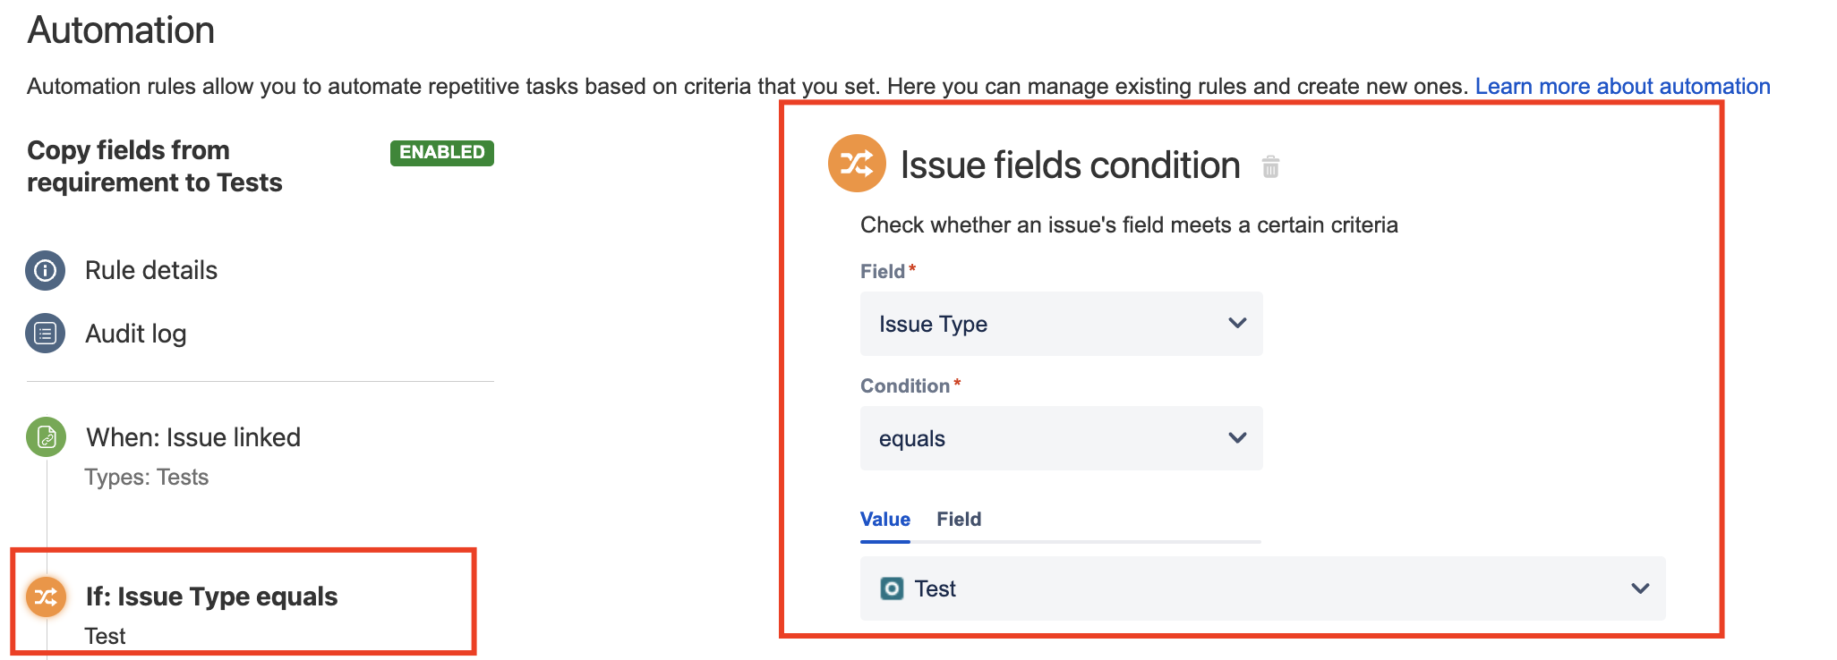Open the Audit log section
Viewport: 1837px width, 660px height.
pos(135,334)
